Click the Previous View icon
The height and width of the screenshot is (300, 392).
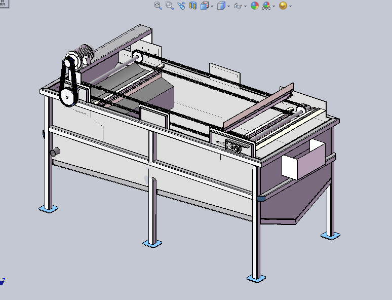[181, 6]
